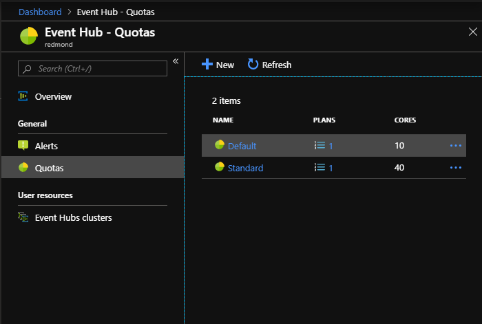Viewport: 482px width, 324px height.
Task: Click the Quotas pie icon in sidebar
Action: coord(23,168)
